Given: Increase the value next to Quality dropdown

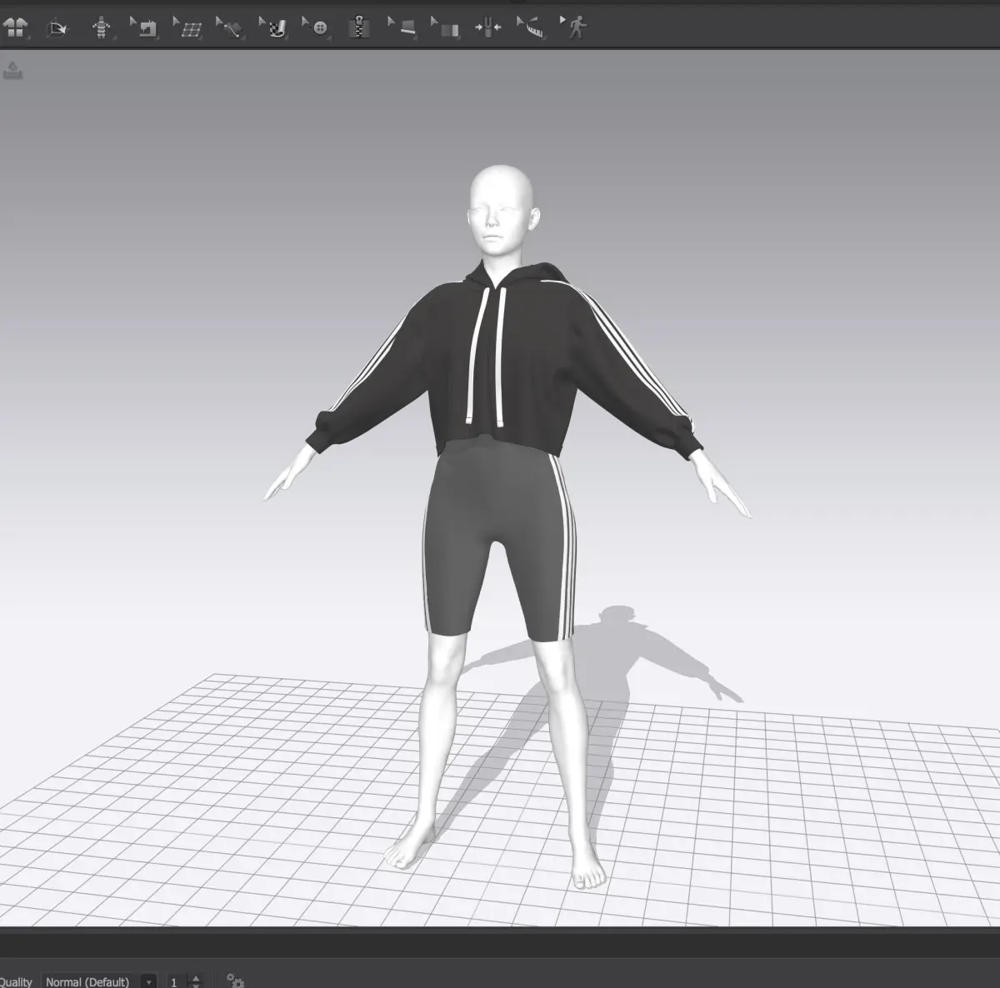Looking at the screenshot, I should tap(196, 978).
